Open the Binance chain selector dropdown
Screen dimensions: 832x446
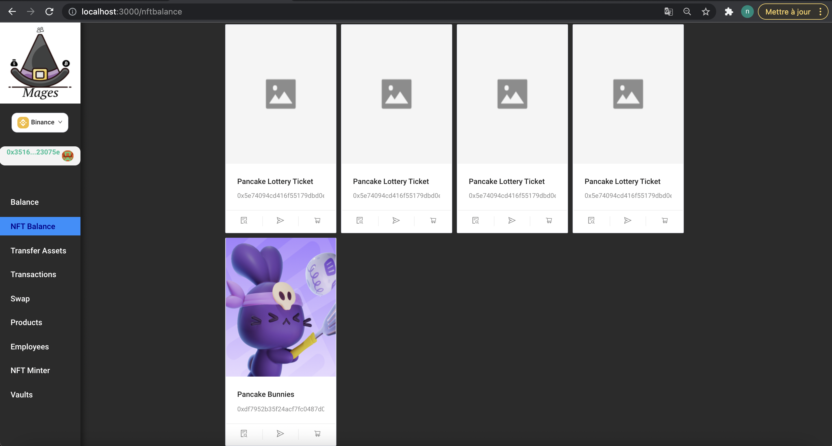[40, 122]
